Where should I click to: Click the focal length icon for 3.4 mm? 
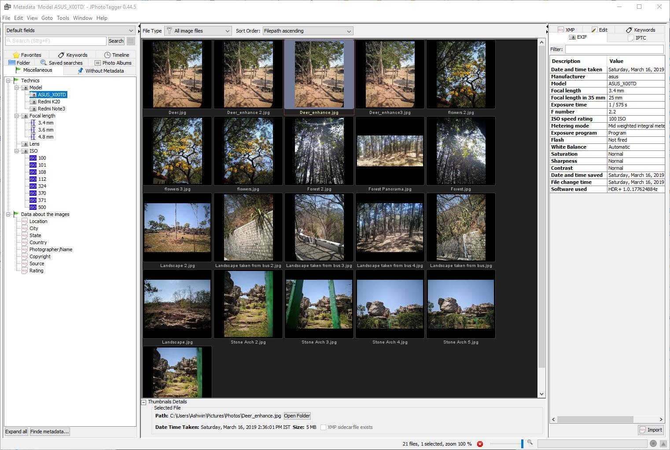coord(33,123)
